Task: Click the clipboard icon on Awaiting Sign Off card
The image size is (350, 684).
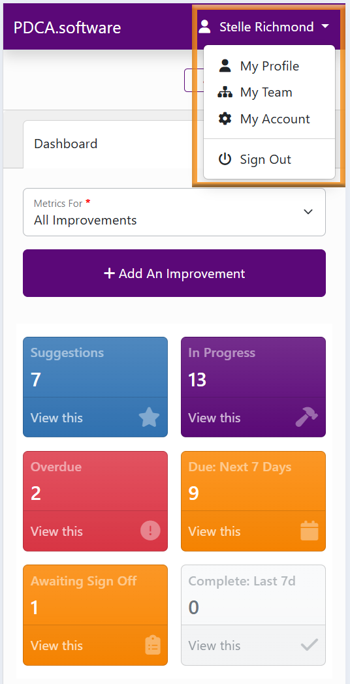Action: [x=153, y=645]
